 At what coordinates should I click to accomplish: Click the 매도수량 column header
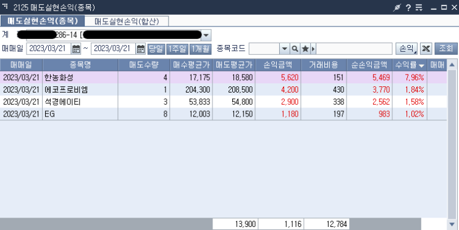coord(144,65)
